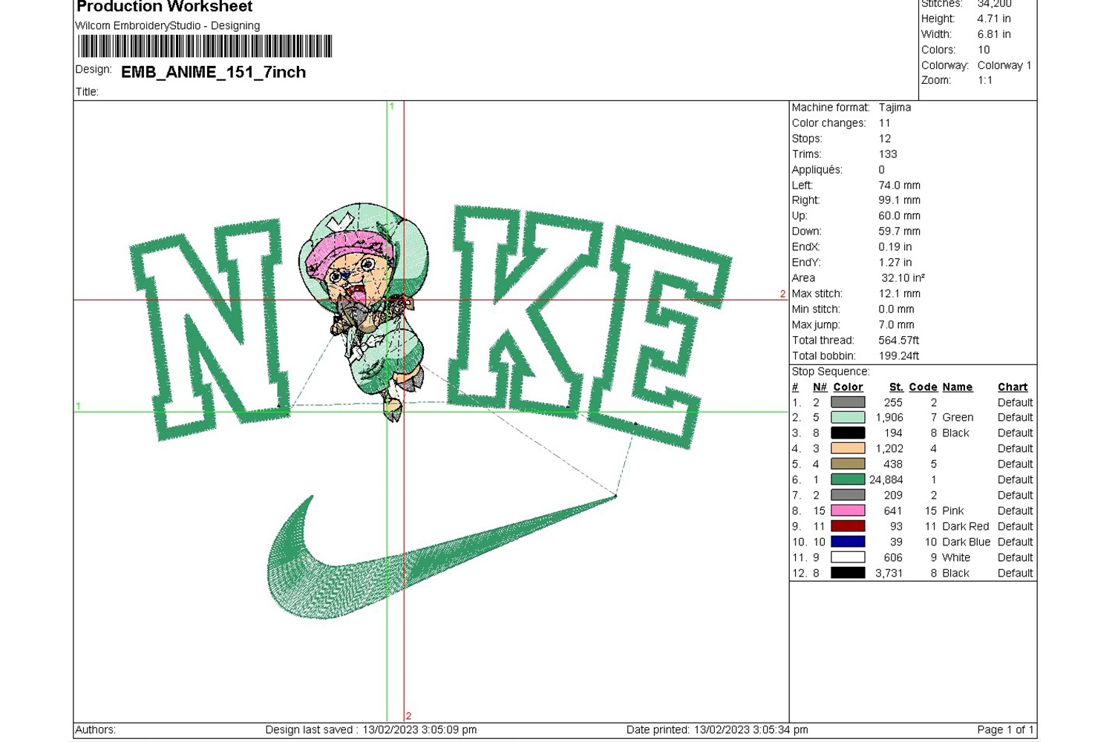Click the Color column header in Stop Sequence

(848, 387)
